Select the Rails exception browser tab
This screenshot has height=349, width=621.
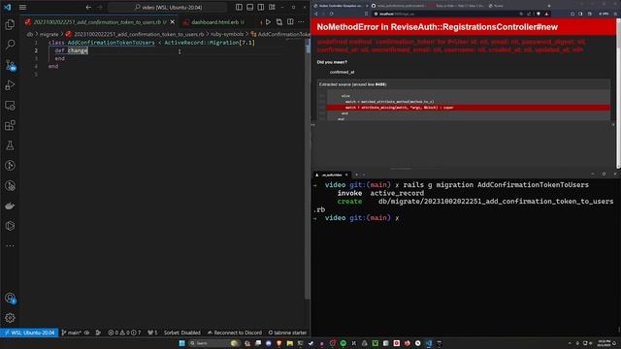(x=341, y=6)
